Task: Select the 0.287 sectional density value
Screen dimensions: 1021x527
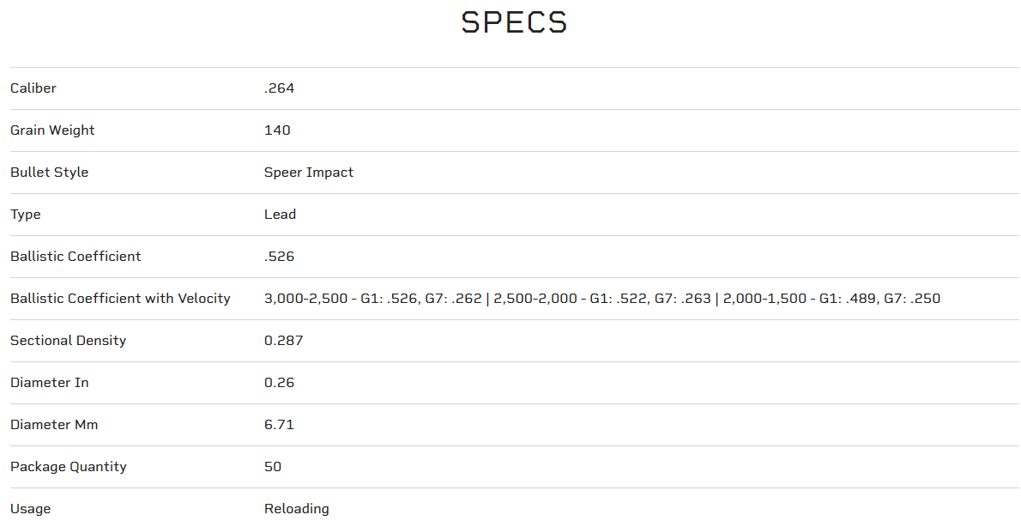Action: [283, 341]
